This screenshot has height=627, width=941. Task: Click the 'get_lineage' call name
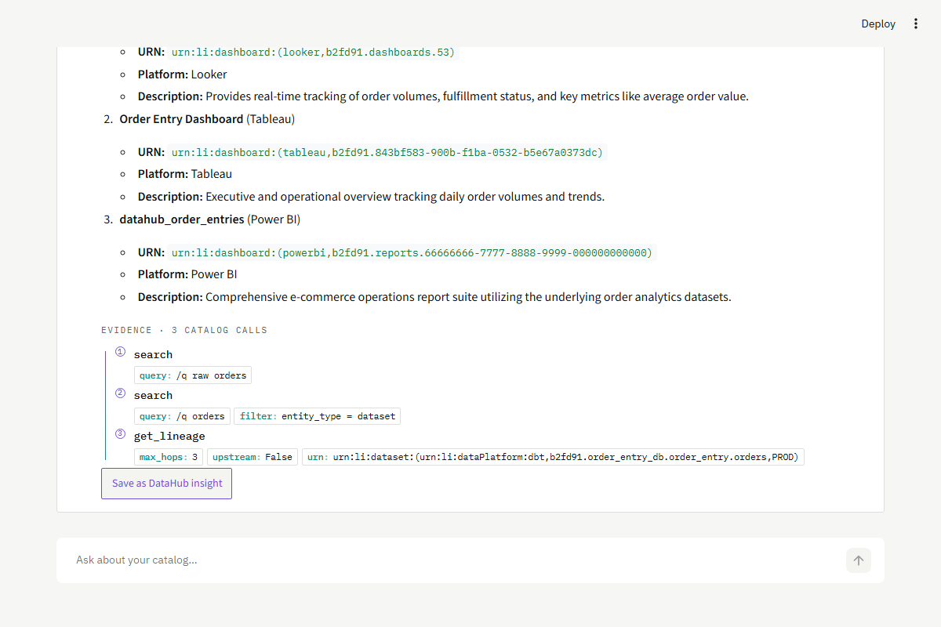169,436
